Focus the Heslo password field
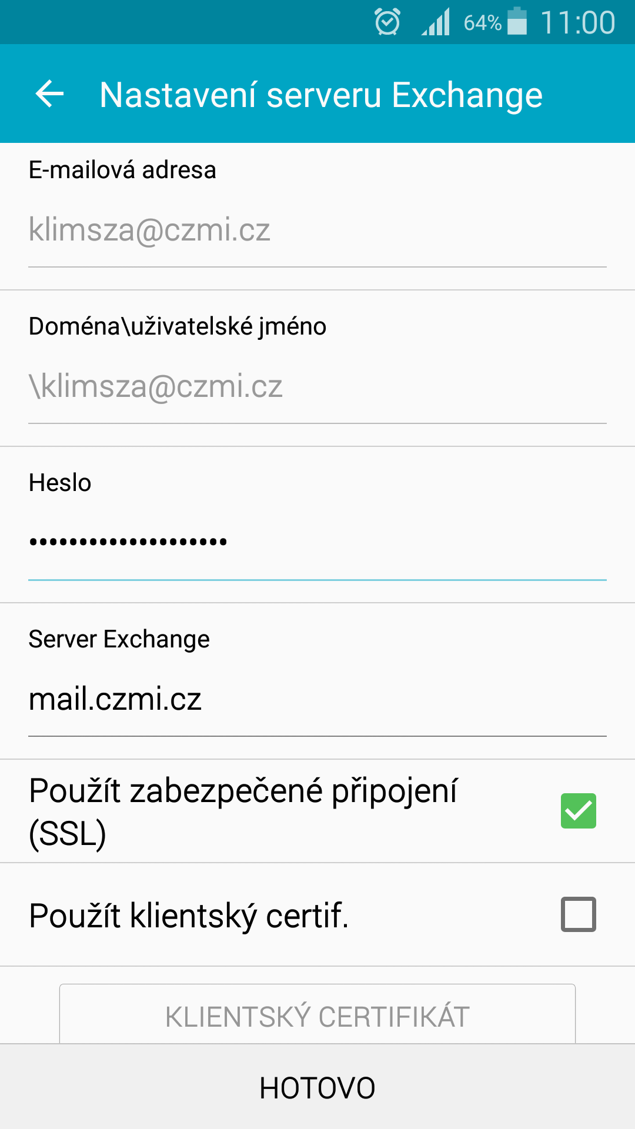 [317, 543]
